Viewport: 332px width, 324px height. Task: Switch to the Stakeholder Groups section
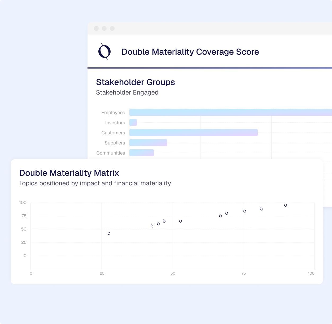pyautogui.click(x=136, y=82)
